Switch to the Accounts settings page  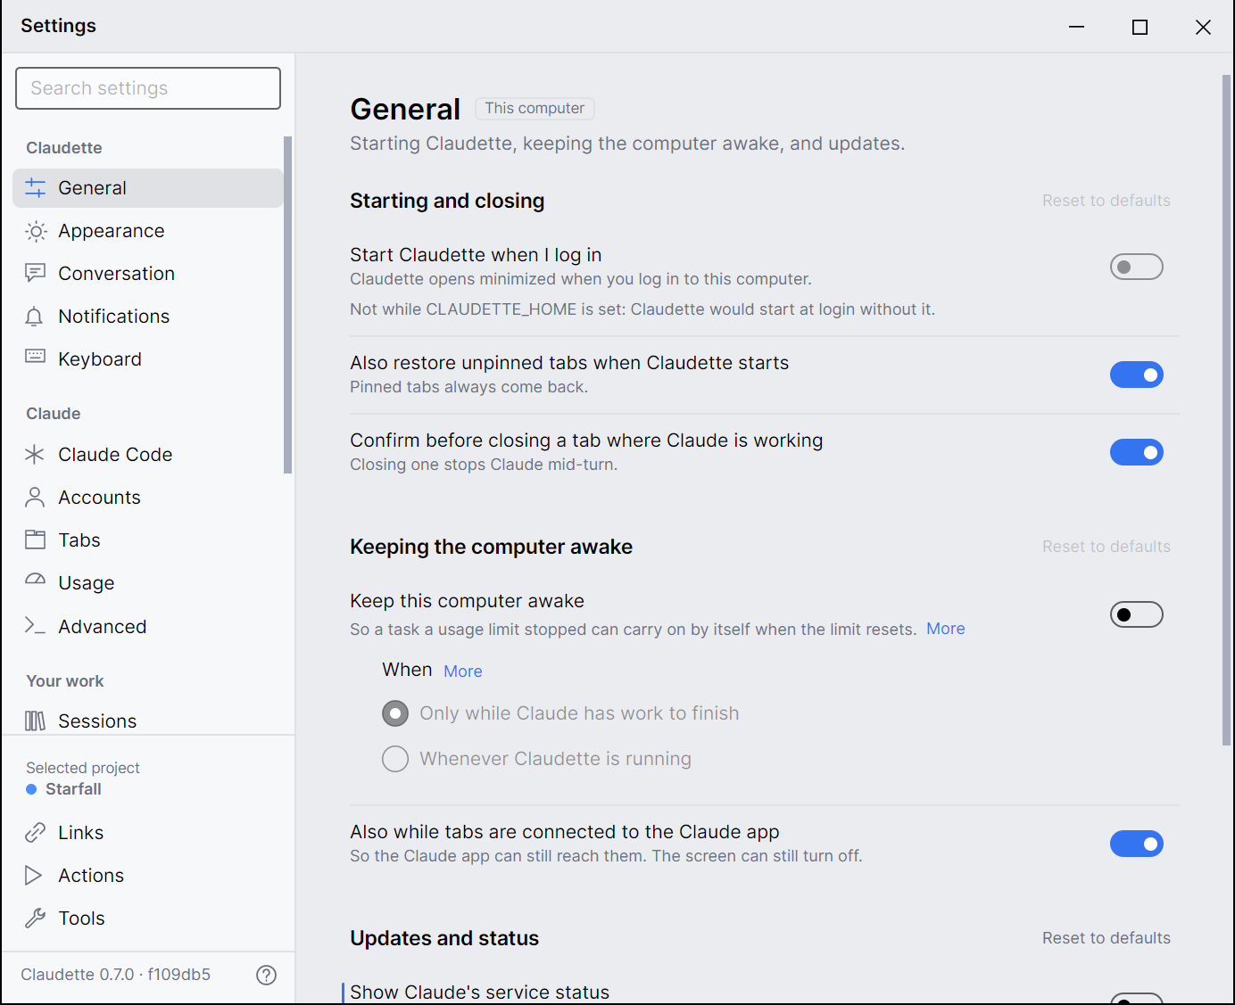click(148, 498)
